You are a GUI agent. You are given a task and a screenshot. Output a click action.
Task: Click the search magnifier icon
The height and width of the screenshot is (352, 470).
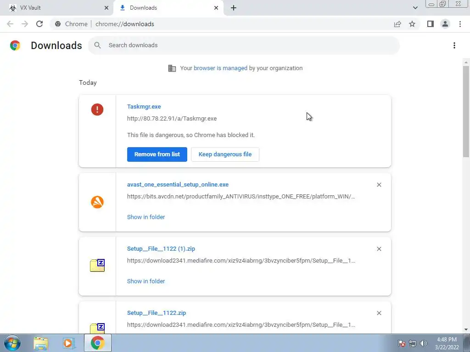[97, 45]
